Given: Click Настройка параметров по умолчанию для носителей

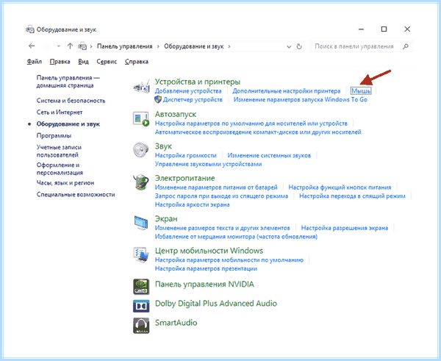Looking at the screenshot, I should pos(251,124).
